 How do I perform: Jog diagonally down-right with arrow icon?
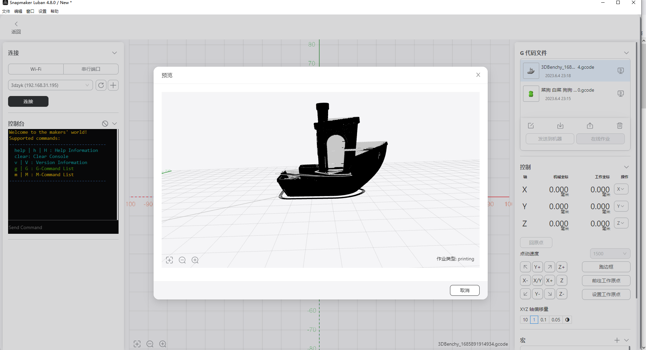550,294
